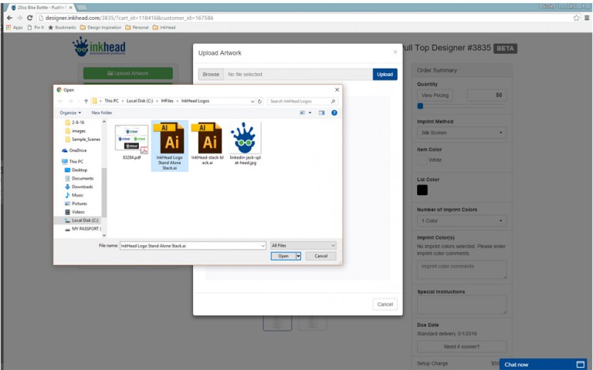The image size is (593, 370).
Task: Open the Downloads folder in sidebar
Action: [x=82, y=187]
